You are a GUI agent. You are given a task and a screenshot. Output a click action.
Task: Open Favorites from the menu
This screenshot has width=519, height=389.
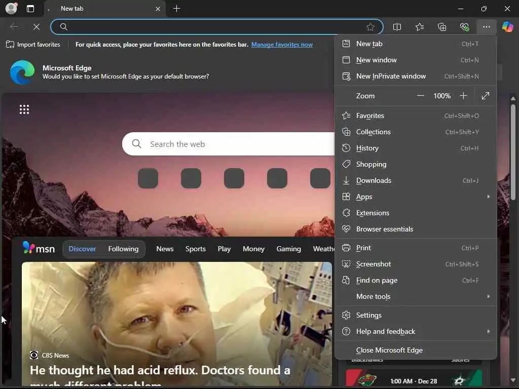[416, 116]
